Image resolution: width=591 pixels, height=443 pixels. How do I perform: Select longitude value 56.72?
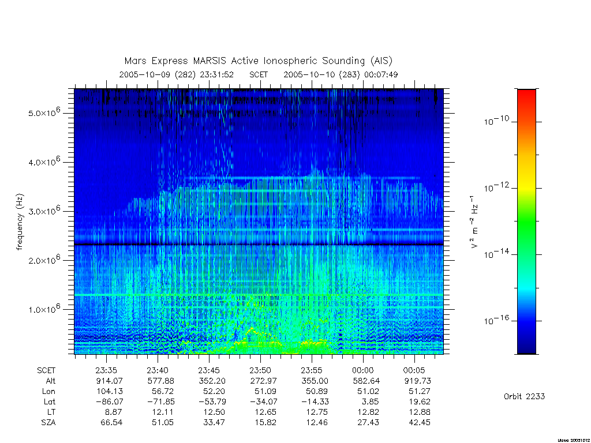coord(163,392)
